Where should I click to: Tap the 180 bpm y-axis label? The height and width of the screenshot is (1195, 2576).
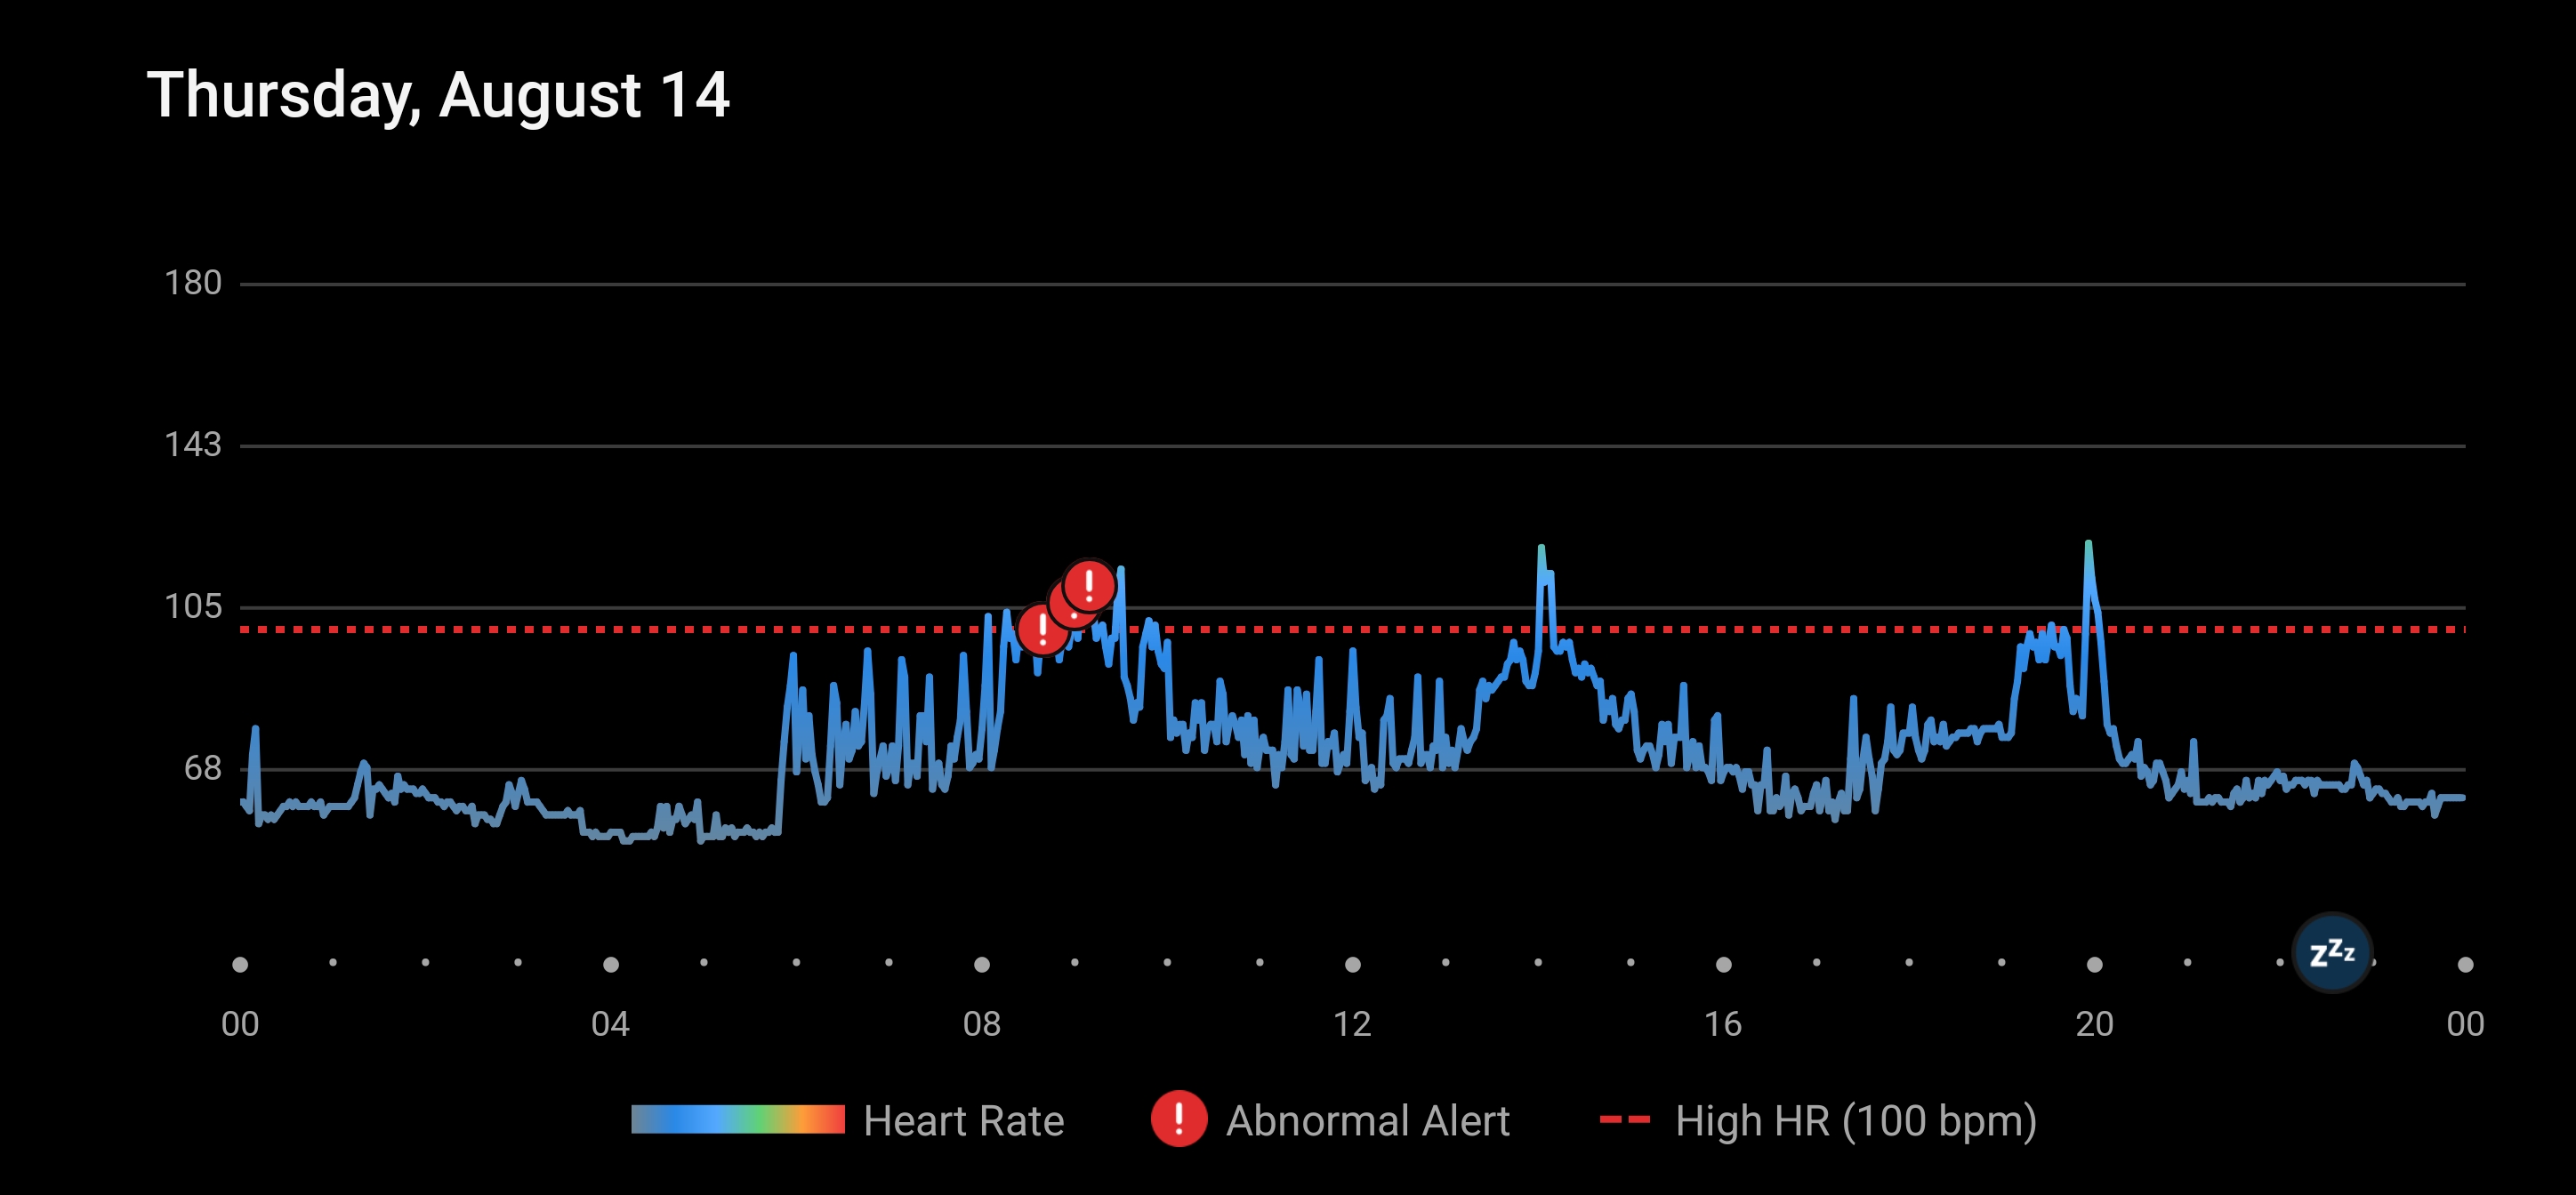(x=192, y=283)
